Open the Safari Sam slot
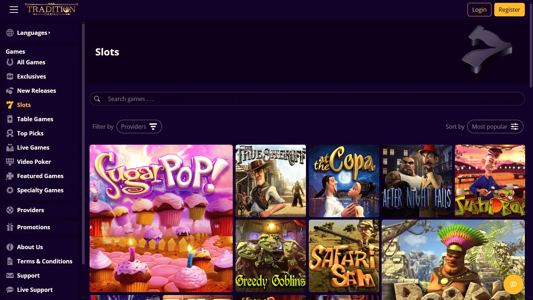Viewport: 533px width, 300px height. coord(344,256)
